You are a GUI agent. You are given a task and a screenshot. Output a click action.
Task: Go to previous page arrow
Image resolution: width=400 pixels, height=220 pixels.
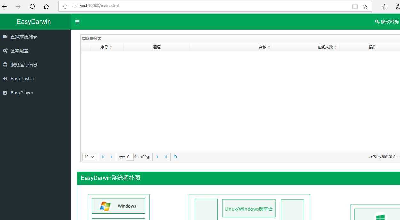(x=112, y=157)
